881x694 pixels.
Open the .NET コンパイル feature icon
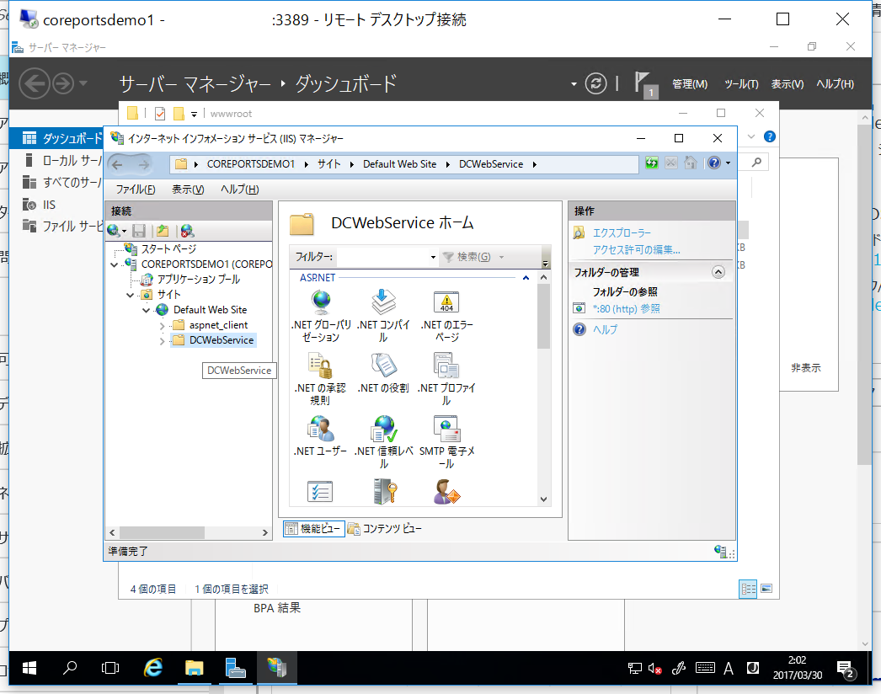pos(384,315)
